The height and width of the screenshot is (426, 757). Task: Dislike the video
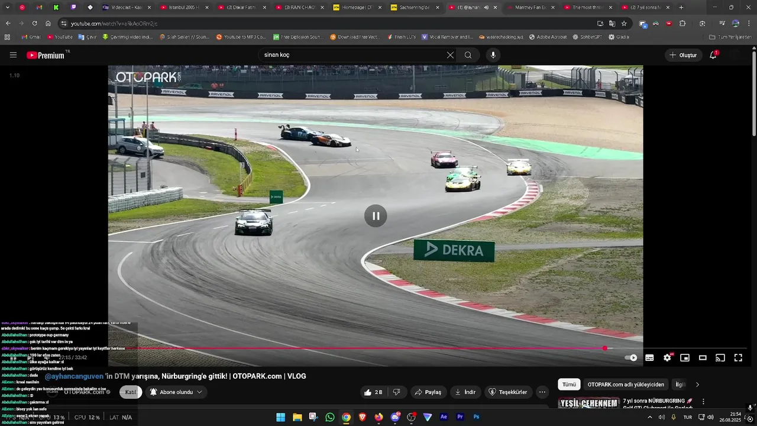396,392
